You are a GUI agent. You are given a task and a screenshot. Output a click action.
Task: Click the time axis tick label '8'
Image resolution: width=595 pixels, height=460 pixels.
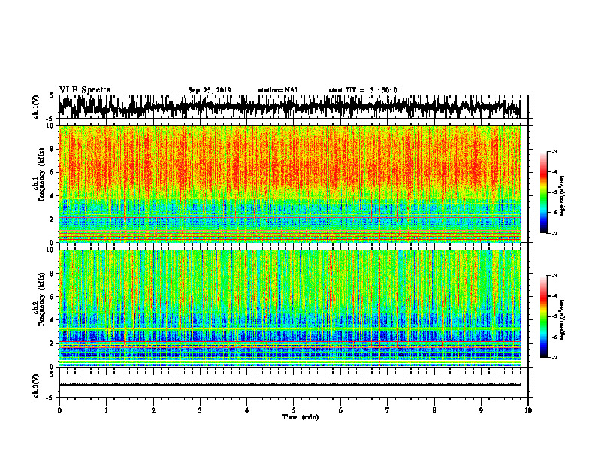pos(434,410)
